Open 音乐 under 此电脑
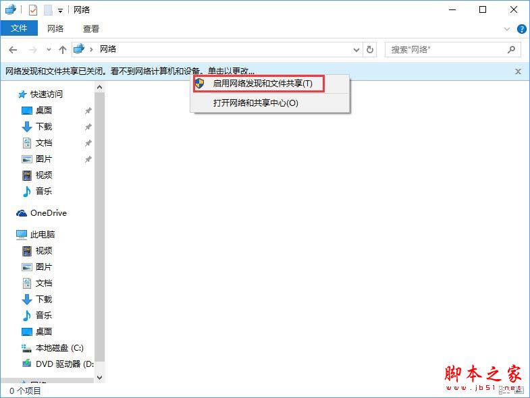The height and width of the screenshot is (398, 530). [44, 316]
